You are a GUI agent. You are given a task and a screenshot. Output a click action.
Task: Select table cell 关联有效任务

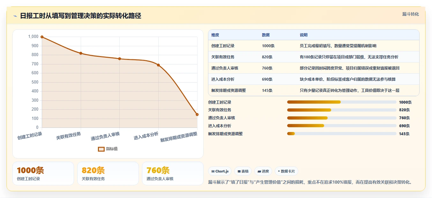tap(223, 57)
